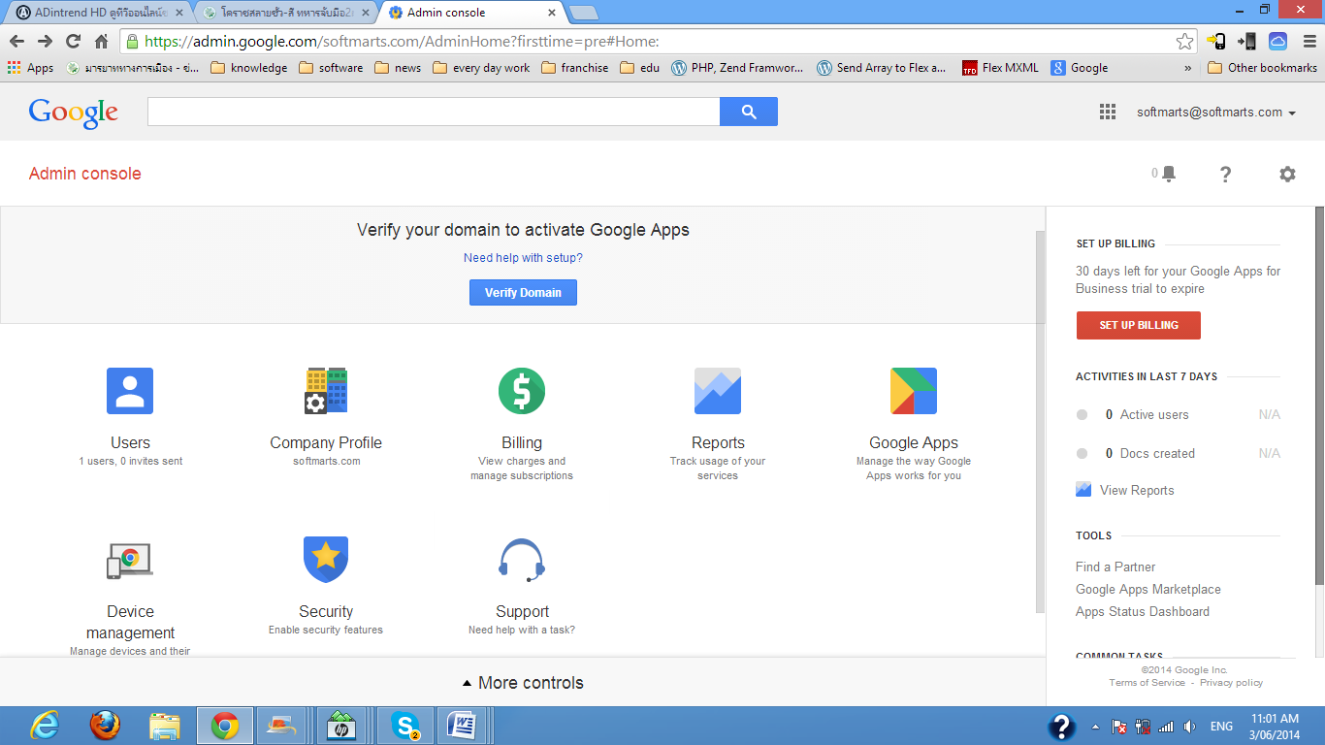Image resolution: width=1325 pixels, height=745 pixels.
Task: Open Word from the taskbar
Action: (460, 725)
